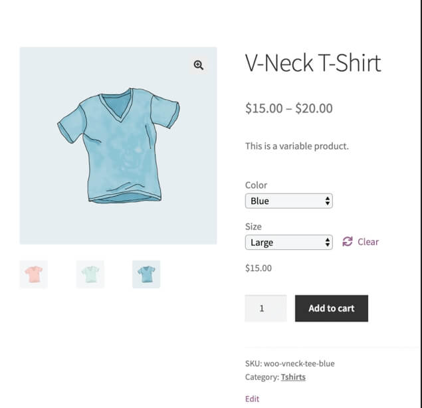Image resolution: width=422 pixels, height=408 pixels.
Task: Click the SKU woo-vneck-tee-blue text
Action: 290,363
